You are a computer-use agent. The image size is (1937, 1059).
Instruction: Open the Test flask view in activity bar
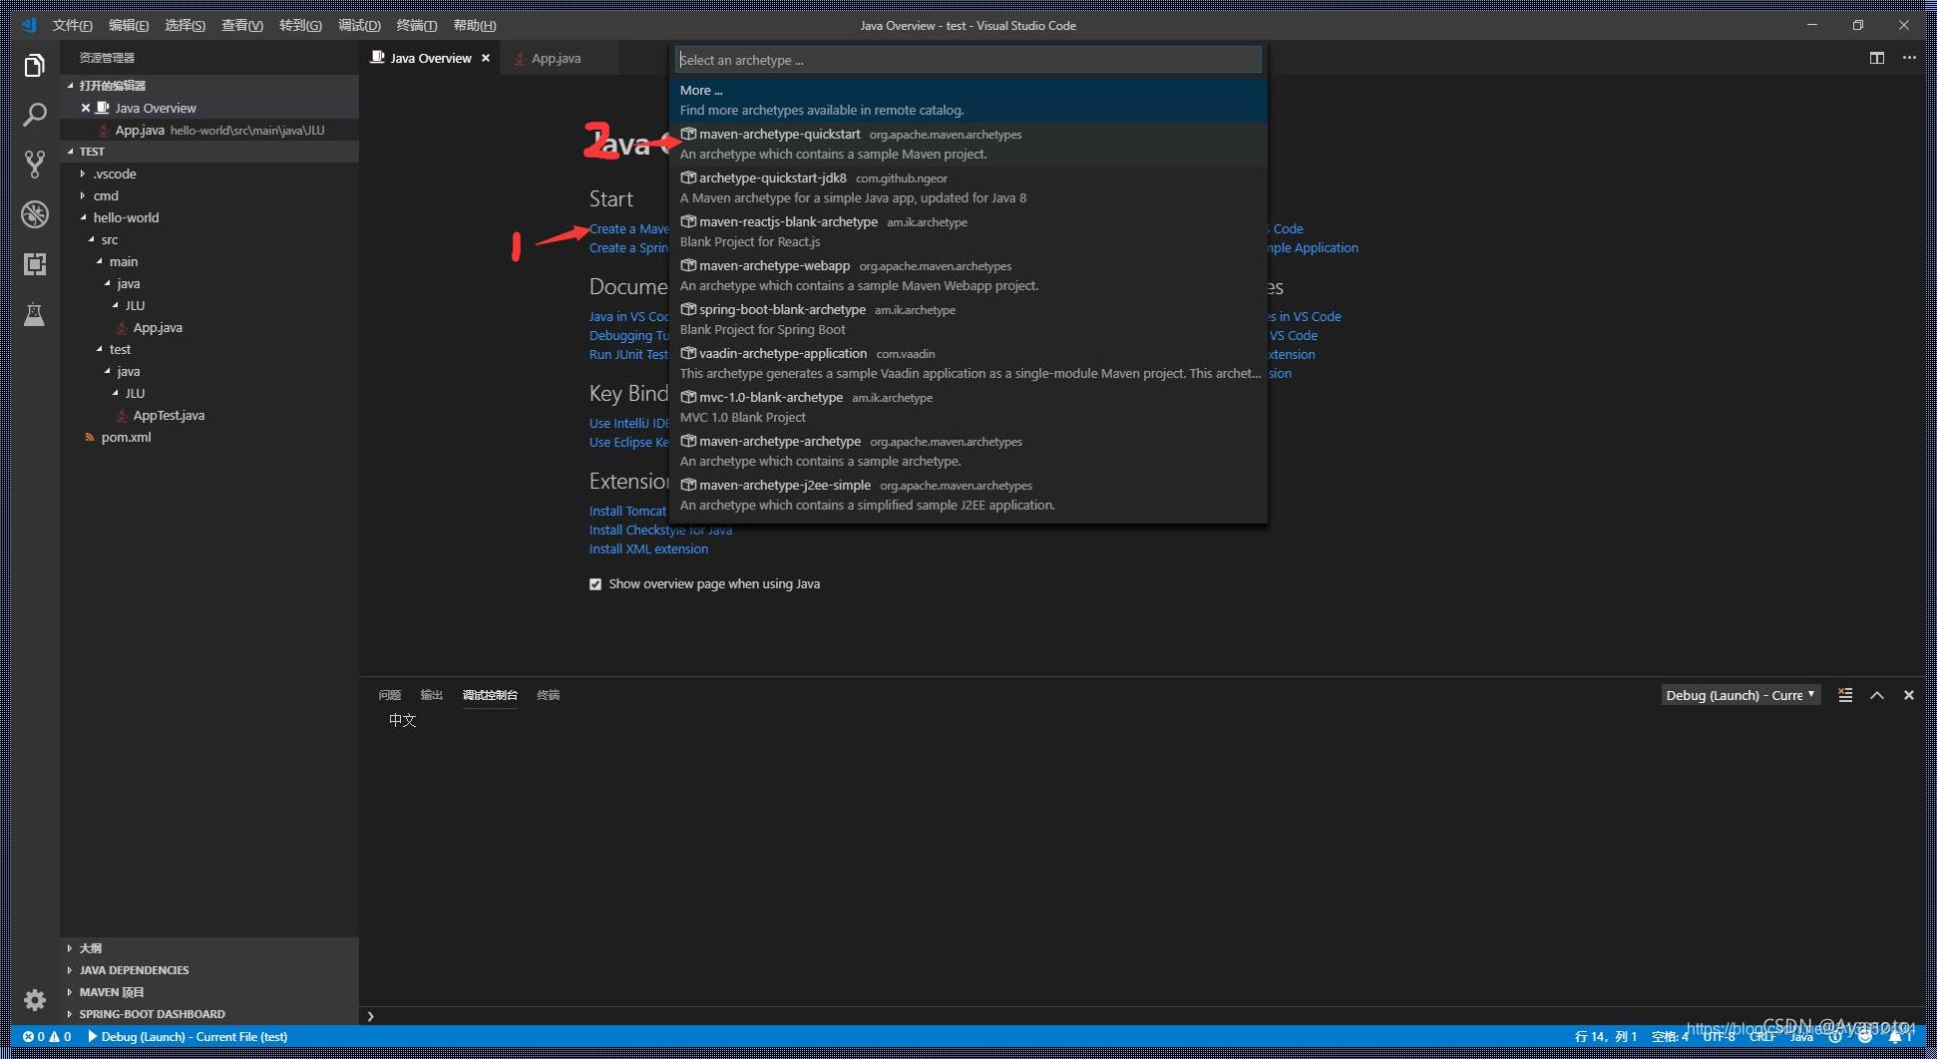34,315
